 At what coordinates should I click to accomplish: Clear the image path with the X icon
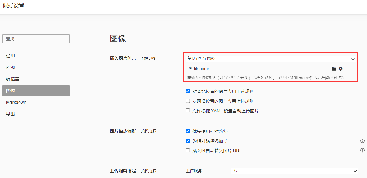340,69
